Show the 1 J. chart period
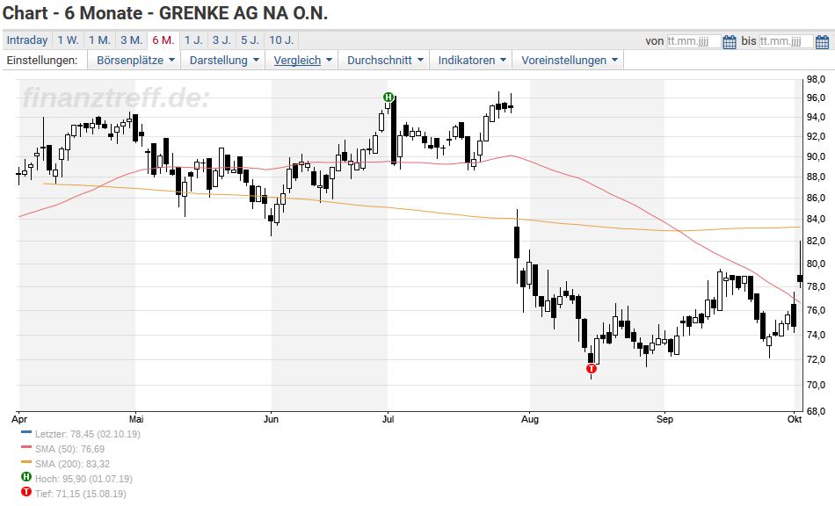 pos(193,40)
